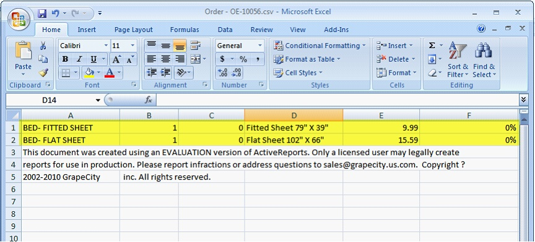535x242 pixels.
Task: Increase font size with Grow Font
Action: click(116, 59)
